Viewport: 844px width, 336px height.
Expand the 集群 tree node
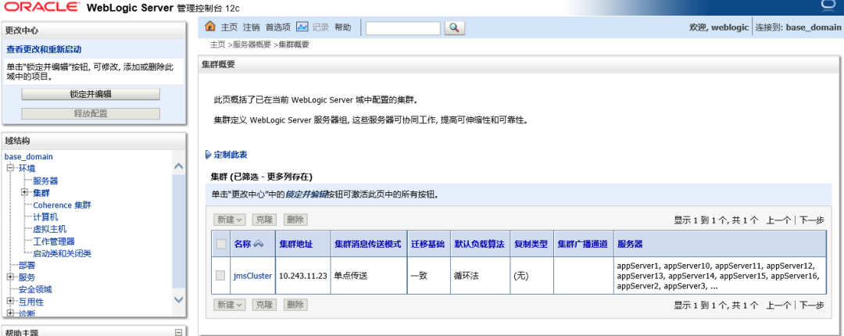(24, 192)
